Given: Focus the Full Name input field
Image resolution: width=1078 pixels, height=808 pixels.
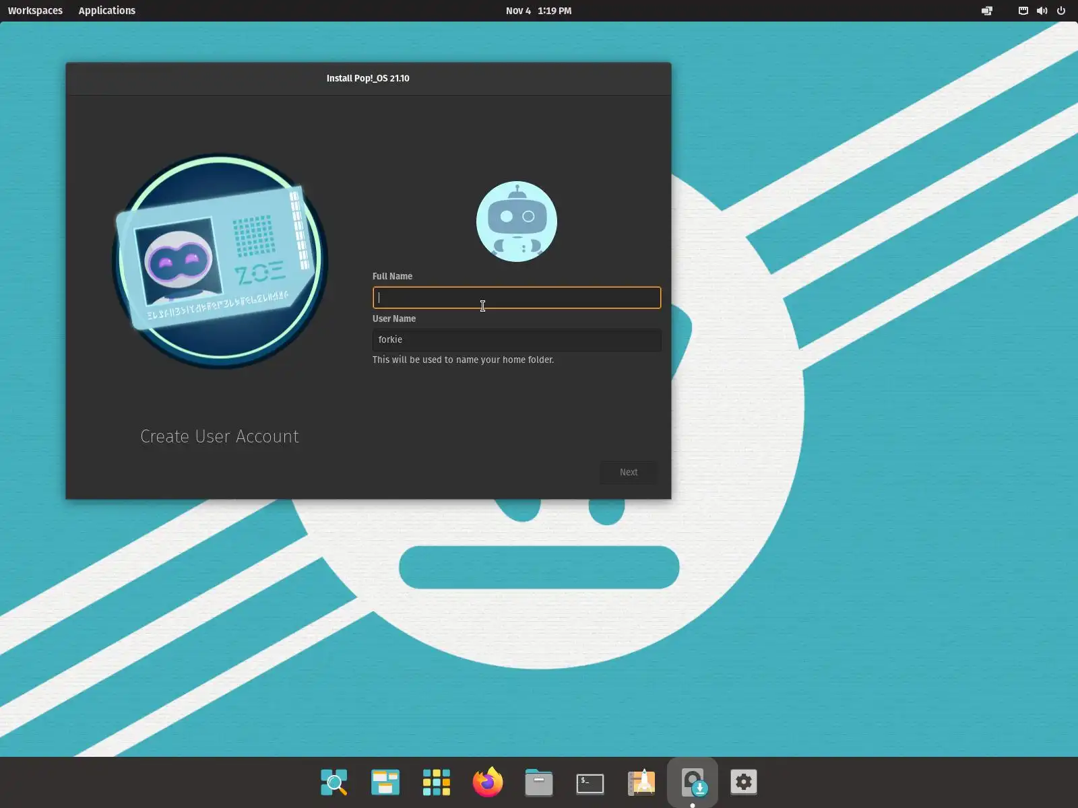Looking at the screenshot, I should pos(517,298).
